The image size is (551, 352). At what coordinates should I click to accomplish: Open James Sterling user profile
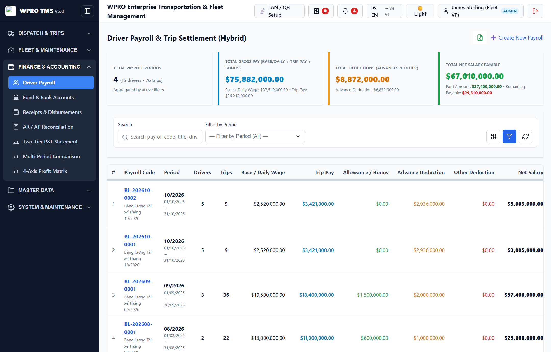tap(481, 11)
